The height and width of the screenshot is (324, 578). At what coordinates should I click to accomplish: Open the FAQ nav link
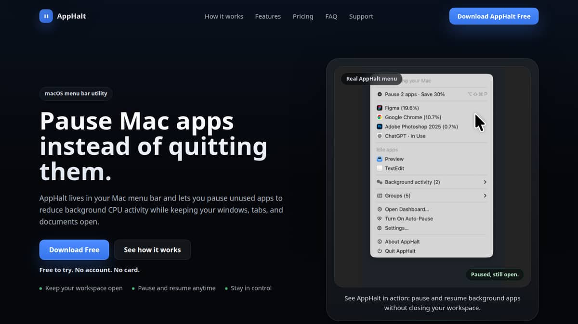coord(331,16)
